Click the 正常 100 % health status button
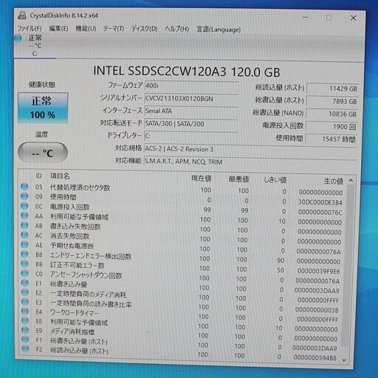Image resolution: width=378 pixels, height=378 pixels. click(x=43, y=108)
